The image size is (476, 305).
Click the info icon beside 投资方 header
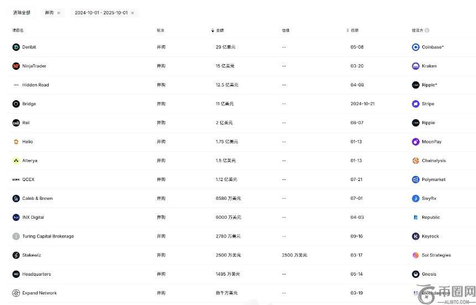[x=427, y=30]
